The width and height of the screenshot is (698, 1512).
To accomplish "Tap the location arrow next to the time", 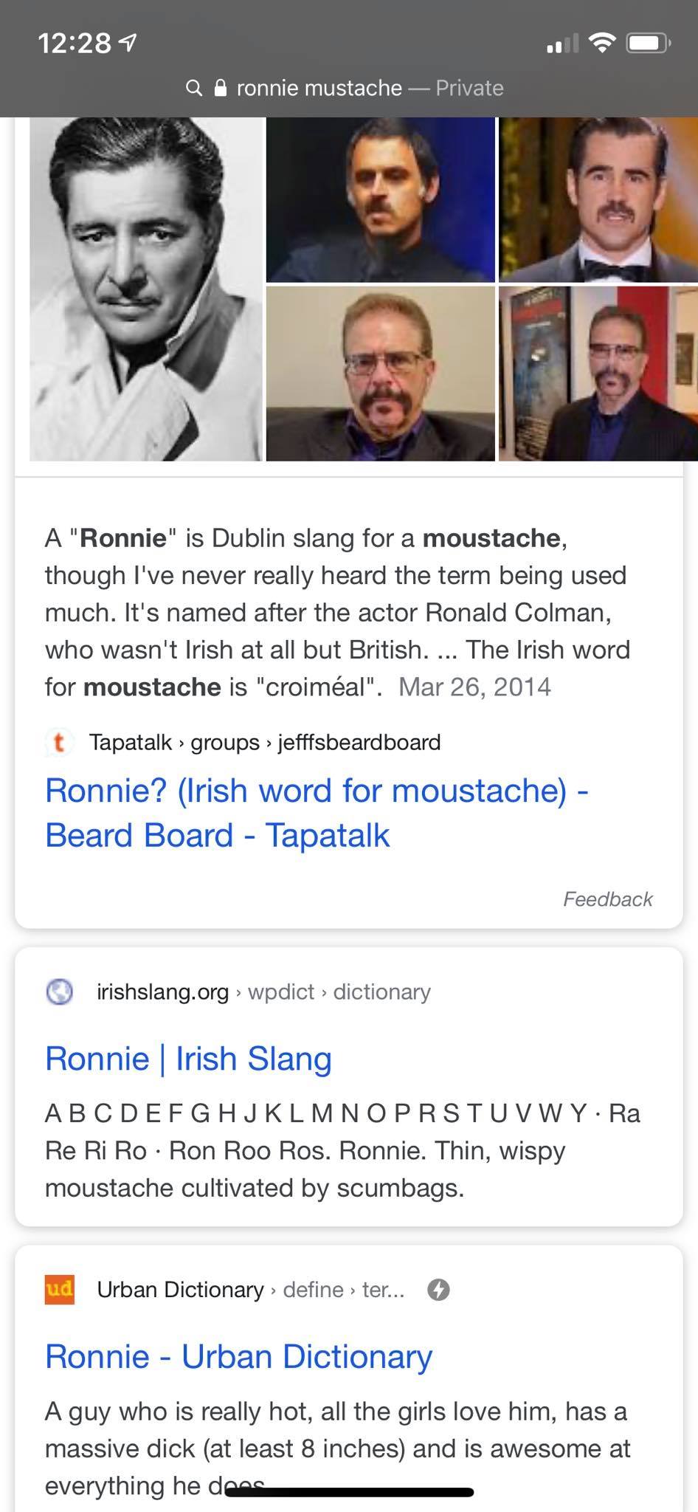I will [x=127, y=44].
